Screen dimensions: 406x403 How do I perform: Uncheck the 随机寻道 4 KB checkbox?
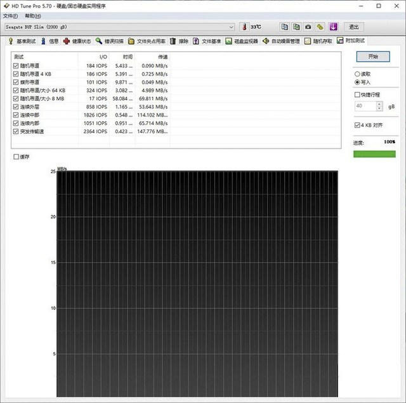(x=16, y=74)
